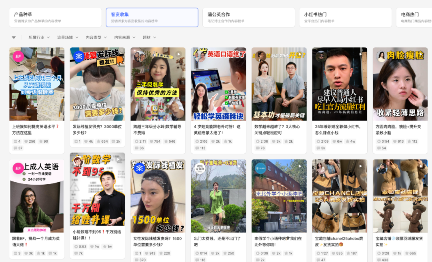Click the image count icon on 跟着EF挑战一个月 card
432x262 pixels.
tap(16, 253)
